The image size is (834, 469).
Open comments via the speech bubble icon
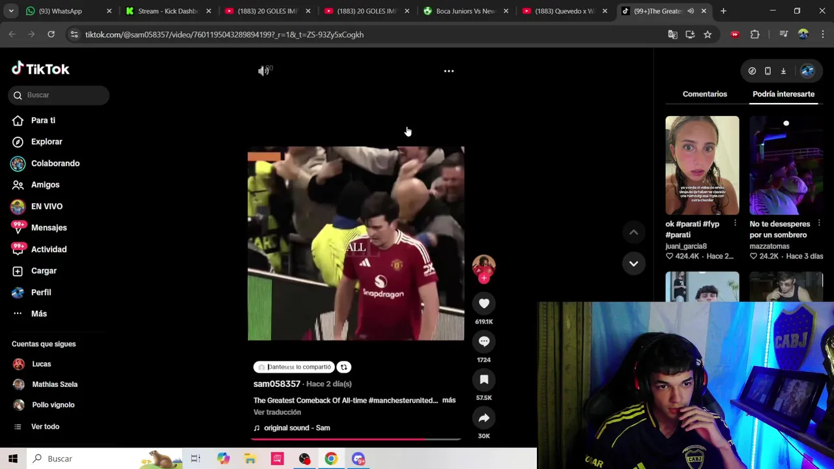pos(484,341)
